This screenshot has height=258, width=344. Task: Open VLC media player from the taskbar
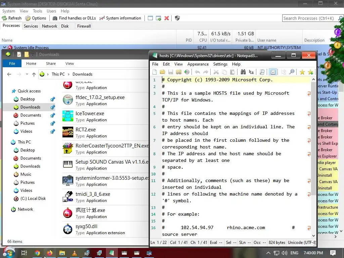click(74, 253)
